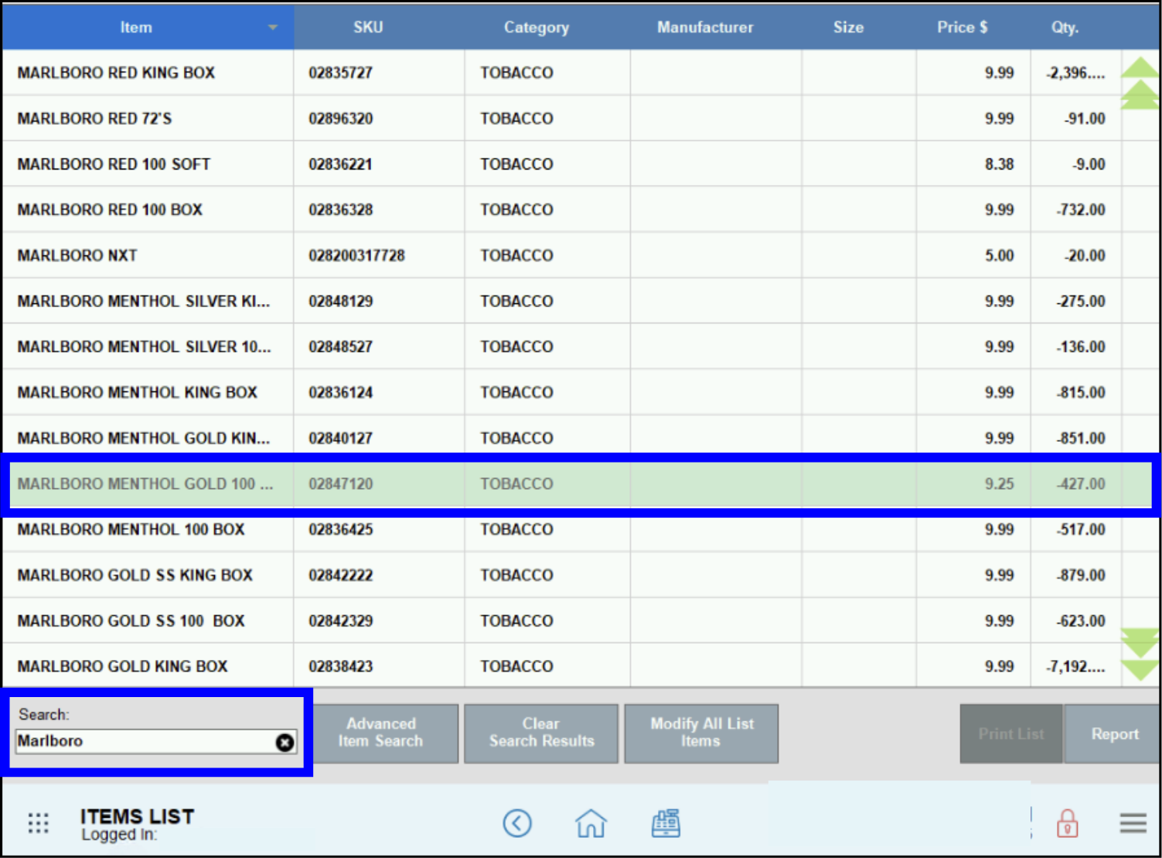Select MARLBORO RED KING BOX row
Viewport: 1162px width, 858px height.
[562, 73]
